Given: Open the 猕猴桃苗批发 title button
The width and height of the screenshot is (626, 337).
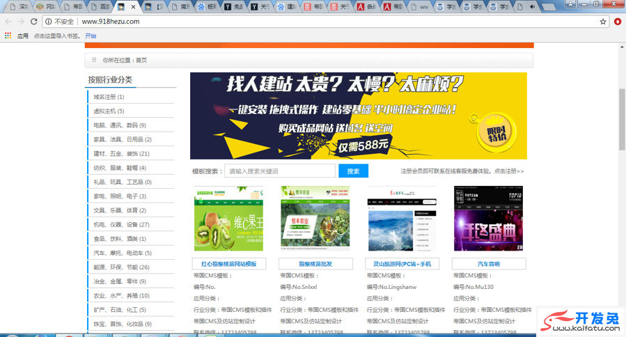Looking at the screenshot, I should 315,264.
